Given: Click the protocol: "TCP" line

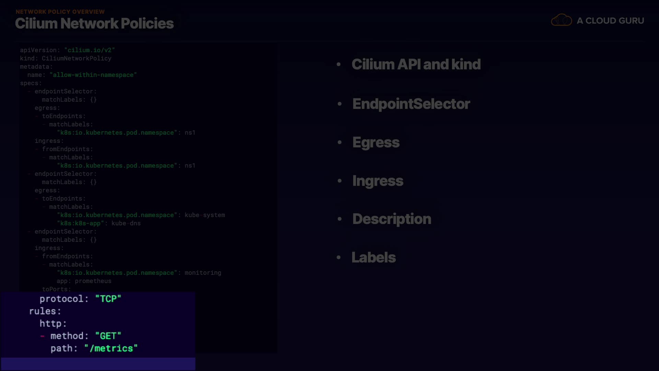Looking at the screenshot, I should (80, 299).
